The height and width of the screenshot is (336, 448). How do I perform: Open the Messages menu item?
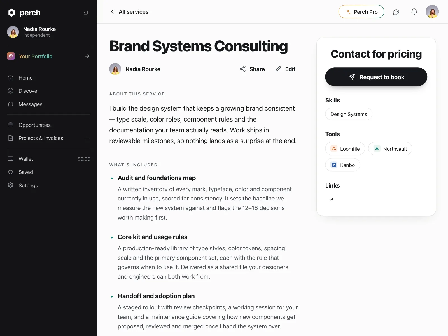point(31,104)
